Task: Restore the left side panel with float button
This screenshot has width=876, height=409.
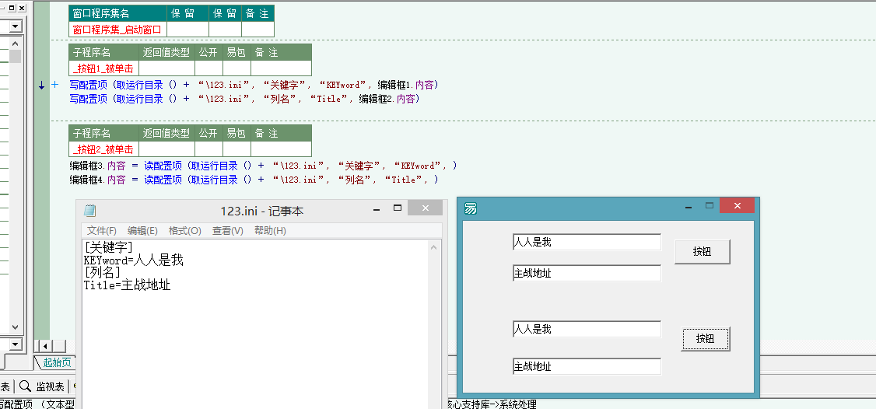Action: (11, 8)
